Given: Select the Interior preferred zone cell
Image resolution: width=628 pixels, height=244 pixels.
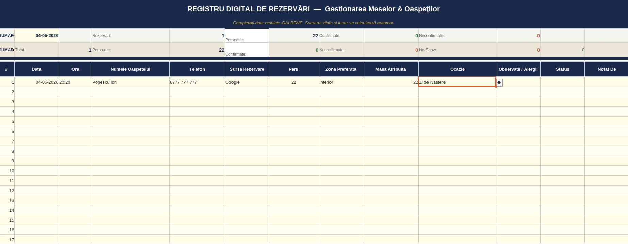Looking at the screenshot, I should click(341, 82).
